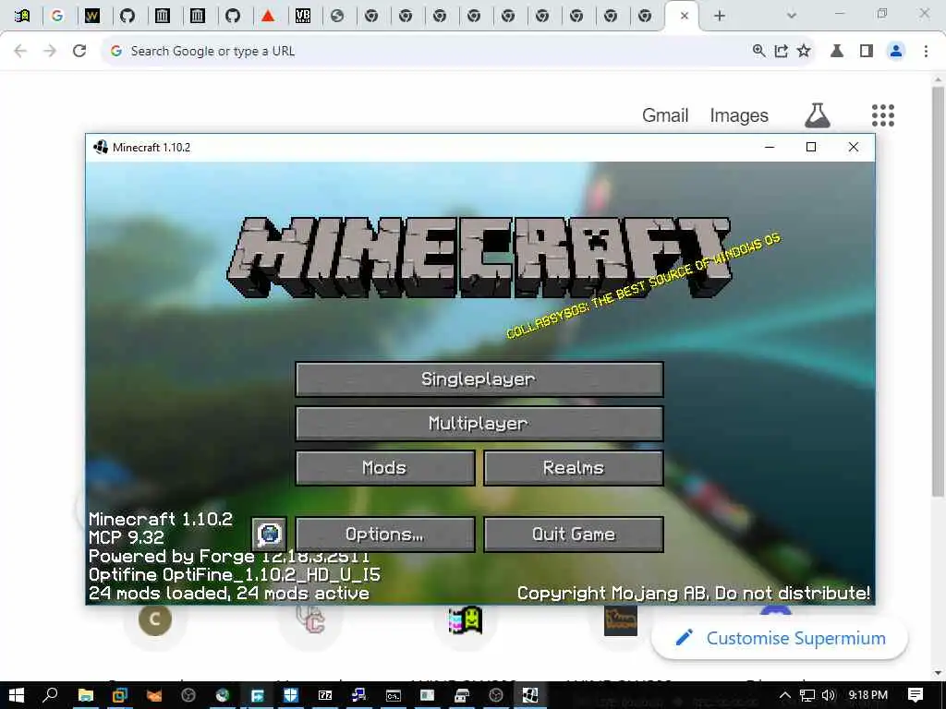946x709 pixels.
Task: Open the 9:18 PM clock flyout
Action: pyautogui.click(x=868, y=695)
